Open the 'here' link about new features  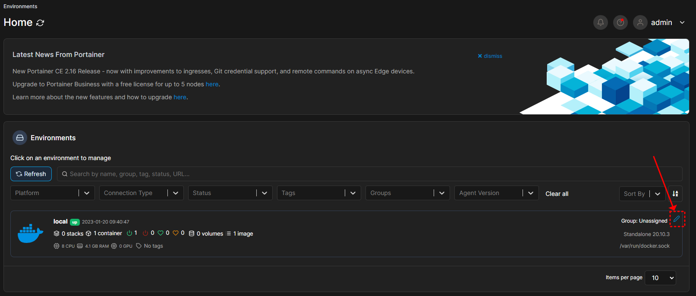coord(180,97)
